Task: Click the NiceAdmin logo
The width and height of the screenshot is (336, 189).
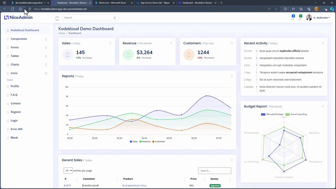Action: pos(18,18)
